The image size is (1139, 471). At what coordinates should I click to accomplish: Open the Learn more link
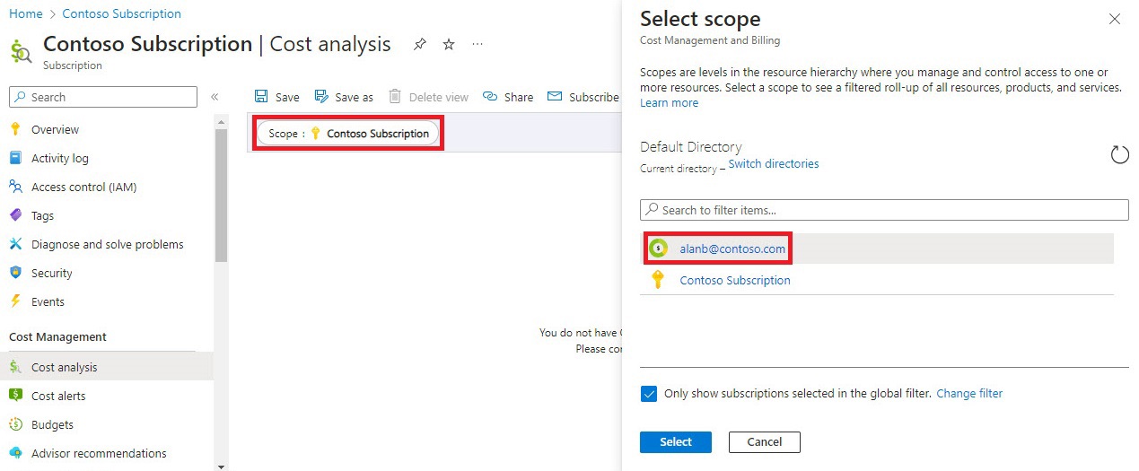point(669,103)
